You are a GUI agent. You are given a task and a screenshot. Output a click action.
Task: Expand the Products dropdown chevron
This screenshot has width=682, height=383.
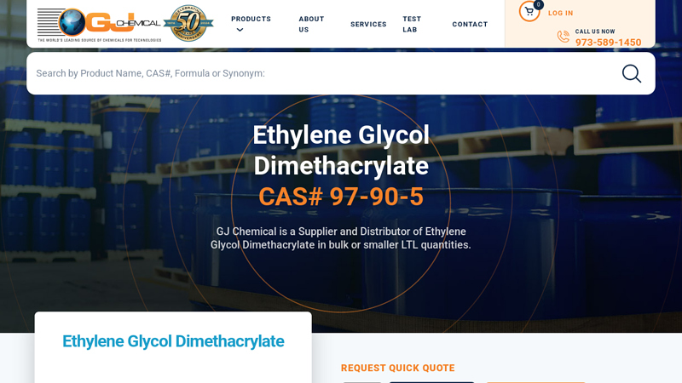pos(240,30)
